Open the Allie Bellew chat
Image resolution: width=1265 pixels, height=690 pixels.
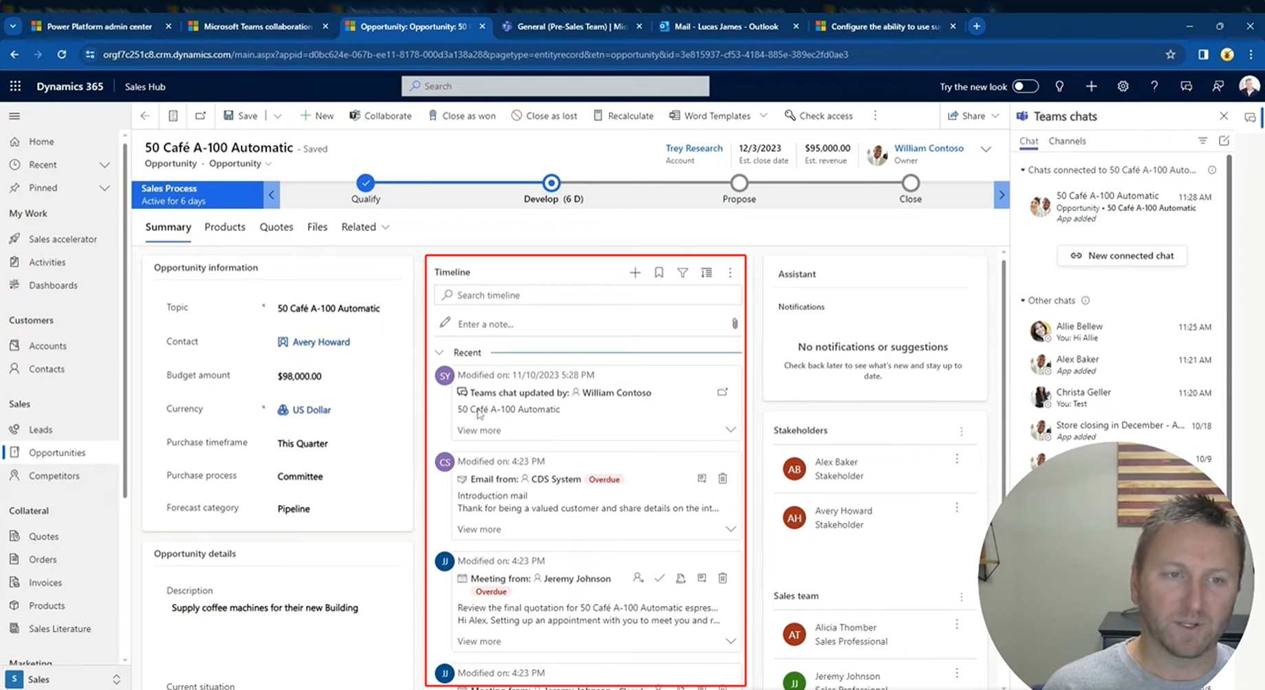[x=1121, y=332]
